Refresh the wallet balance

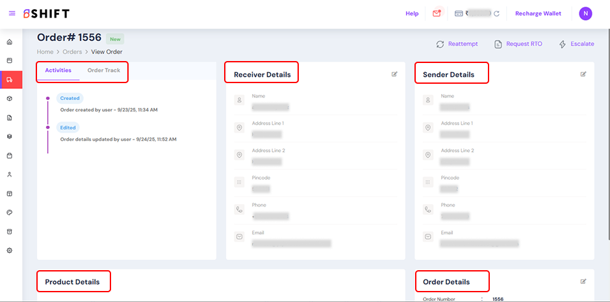tap(496, 14)
